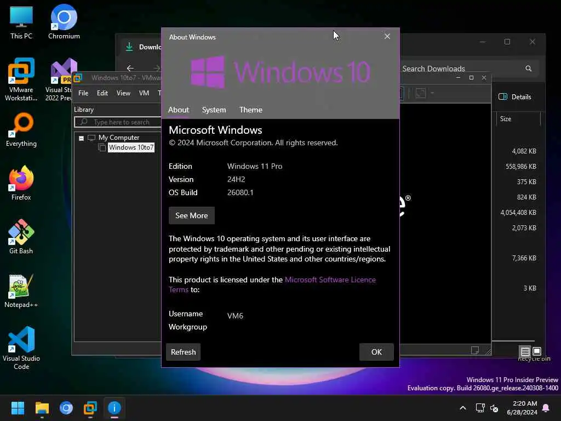
Task: Collapse My Computer tree node
Action: click(x=81, y=138)
